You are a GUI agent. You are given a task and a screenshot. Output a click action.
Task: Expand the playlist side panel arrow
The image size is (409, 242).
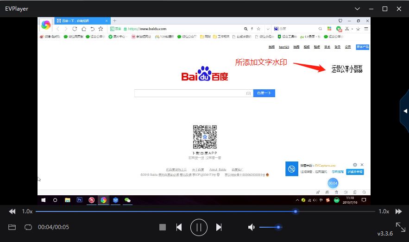(405, 111)
